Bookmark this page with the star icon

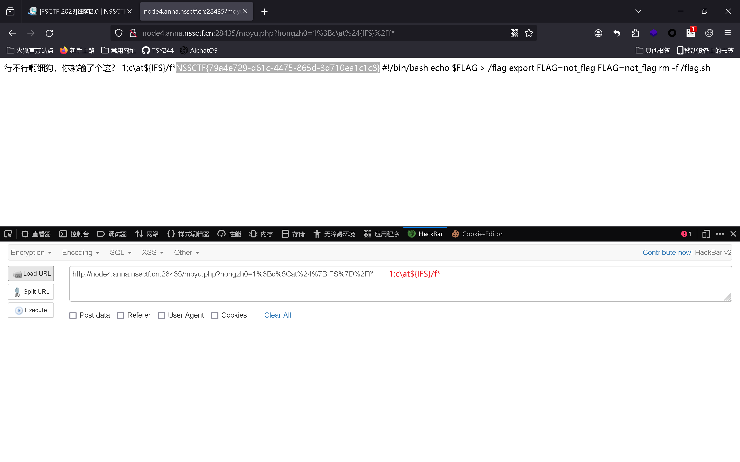529,33
